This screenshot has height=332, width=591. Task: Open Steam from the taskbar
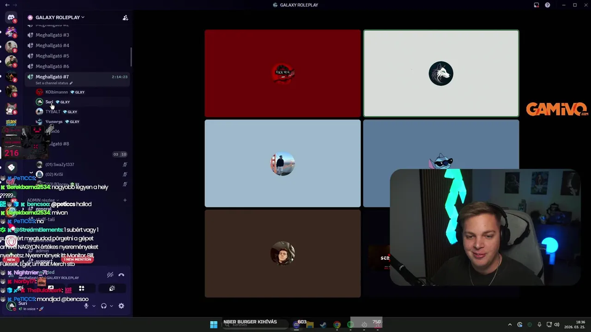323,325
